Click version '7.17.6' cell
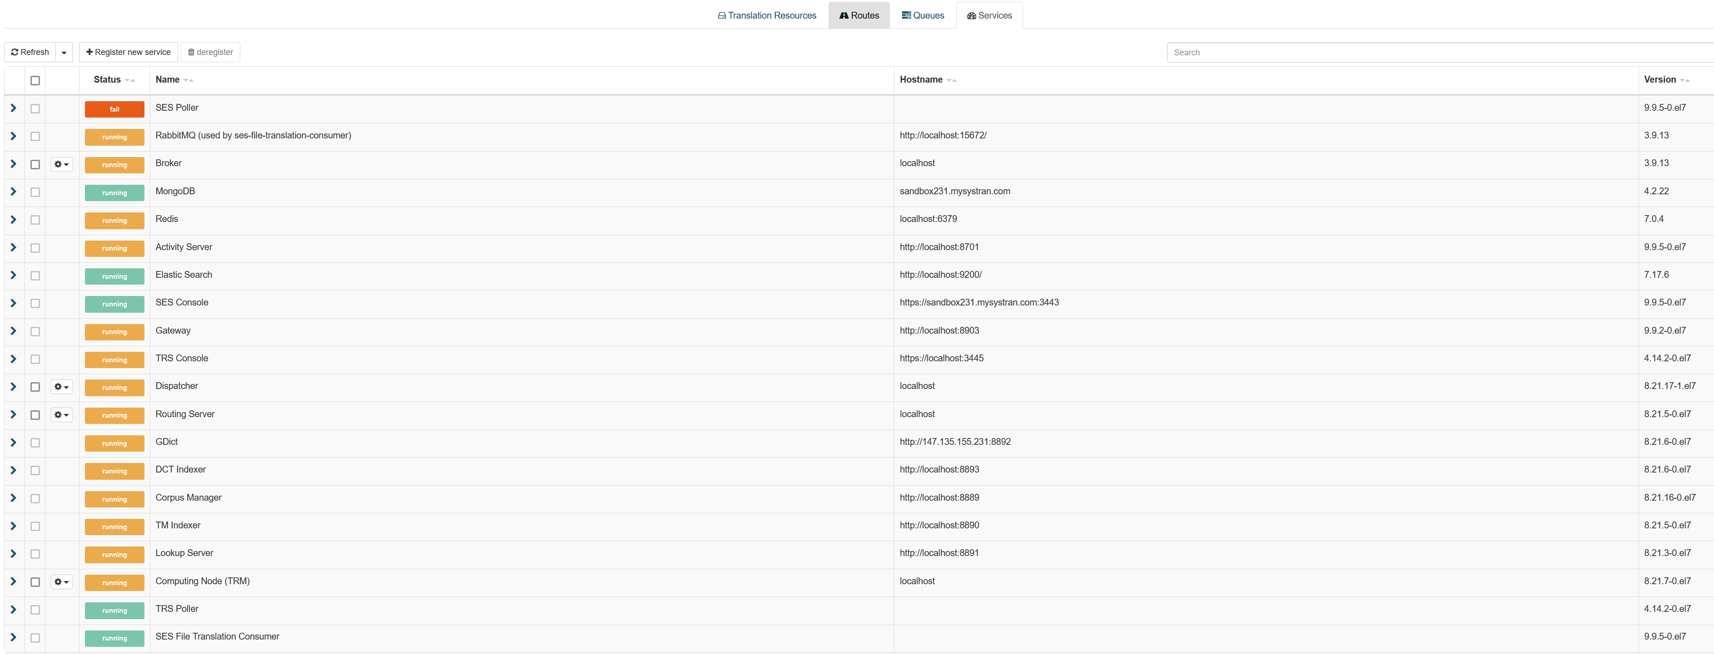 pyautogui.click(x=1656, y=275)
